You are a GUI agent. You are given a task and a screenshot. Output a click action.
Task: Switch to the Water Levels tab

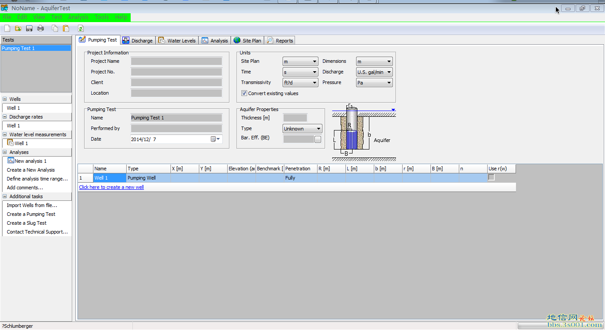[x=177, y=40]
